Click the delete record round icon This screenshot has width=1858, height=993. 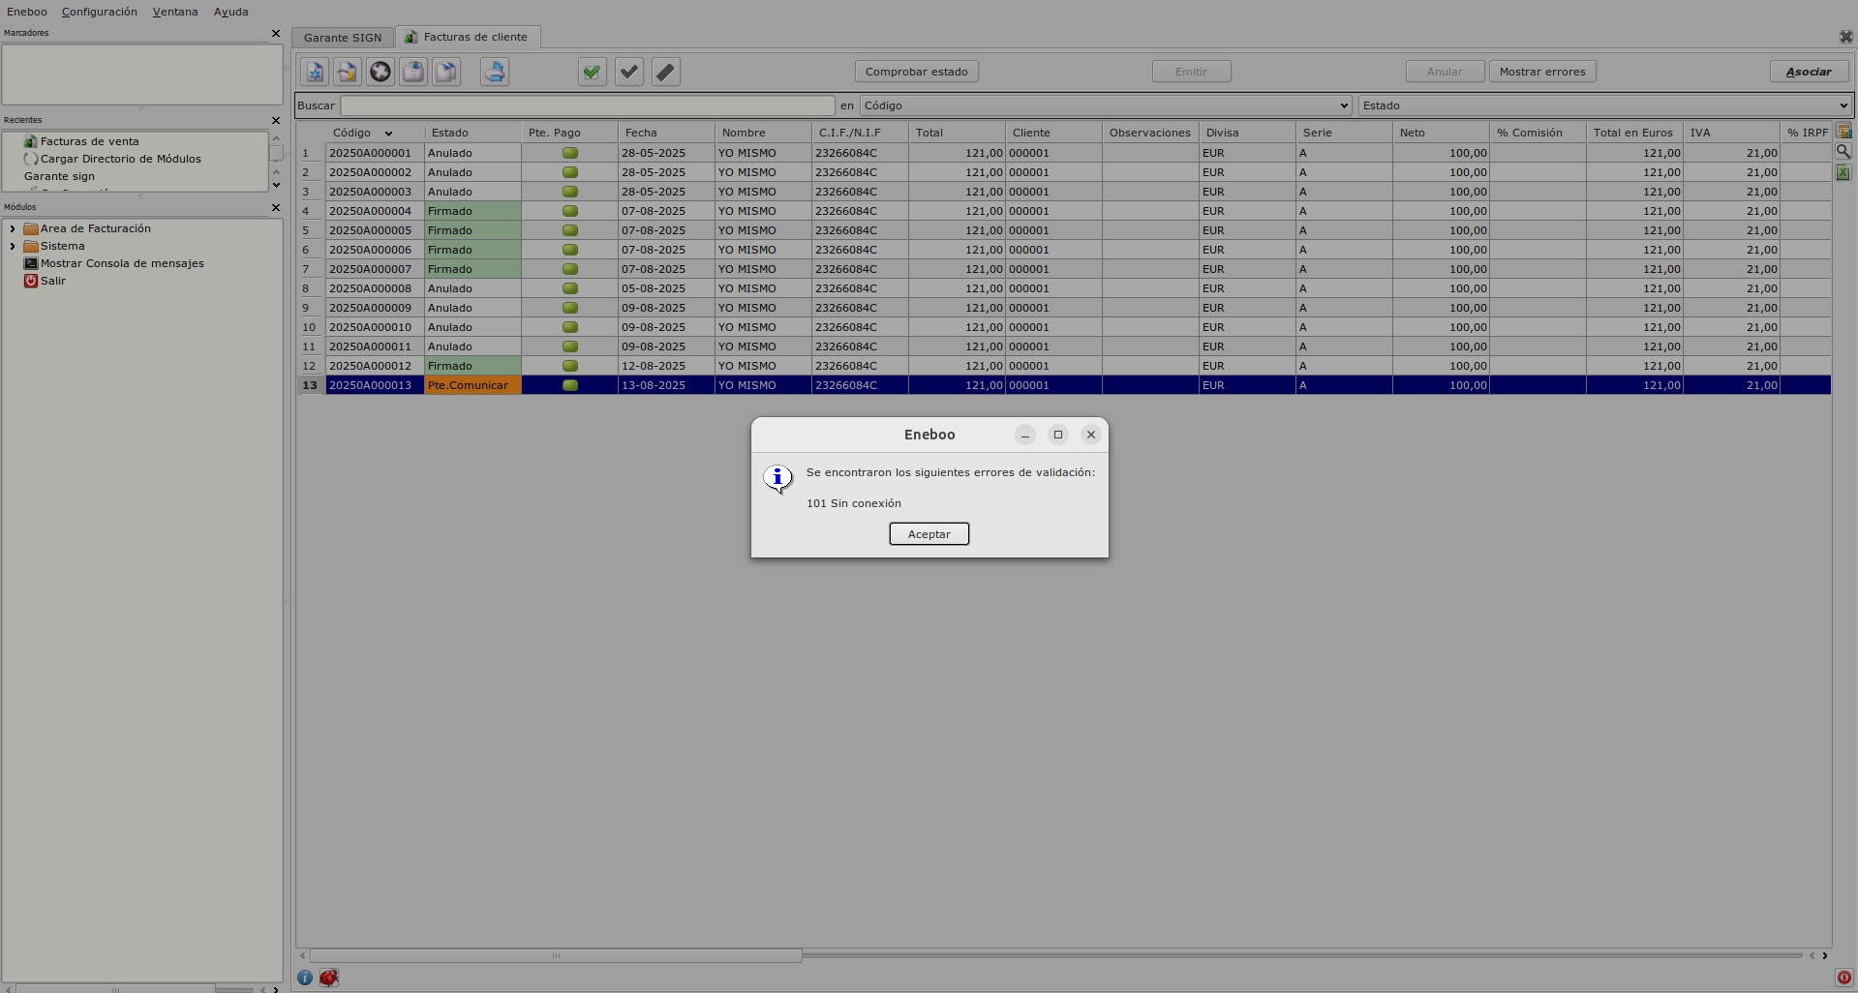pyautogui.click(x=381, y=72)
